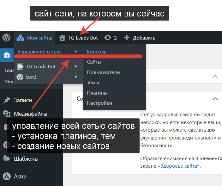Click the home icon beside TG Leads Bot
Viewport: 222px width, 186px height.
(62, 38)
